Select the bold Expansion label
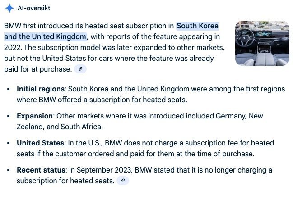Viewport: 293px width, 200px height. [34, 116]
